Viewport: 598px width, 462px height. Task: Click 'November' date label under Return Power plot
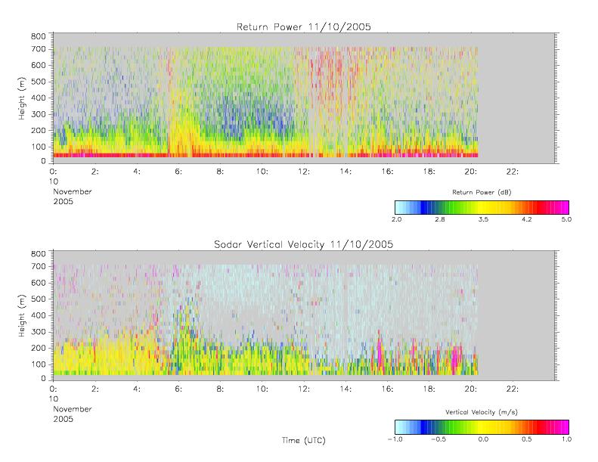coord(73,191)
